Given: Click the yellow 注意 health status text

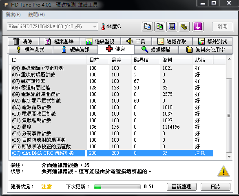Looking at the screenshot, I should (x=46, y=187).
